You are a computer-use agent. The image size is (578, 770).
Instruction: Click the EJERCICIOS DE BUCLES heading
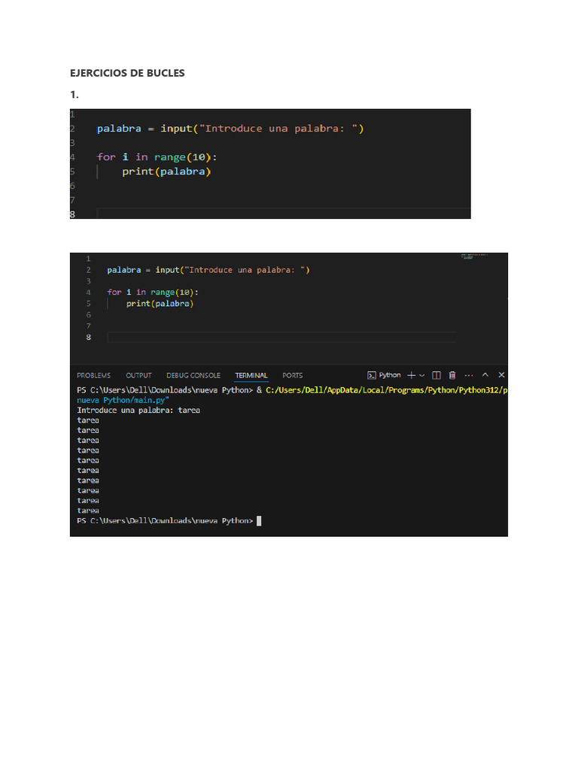(x=127, y=73)
